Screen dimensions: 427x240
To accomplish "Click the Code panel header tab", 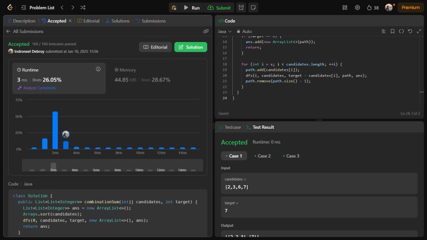I will (226, 21).
